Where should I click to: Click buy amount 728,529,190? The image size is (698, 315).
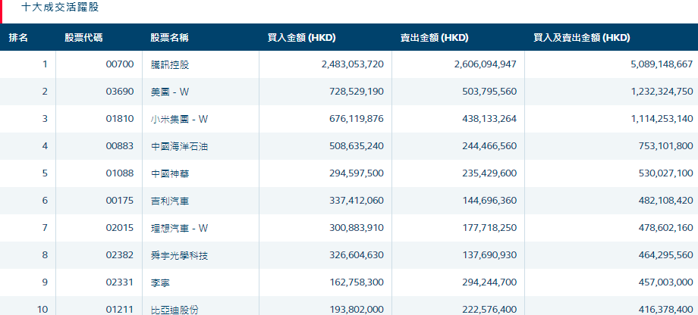356,92
